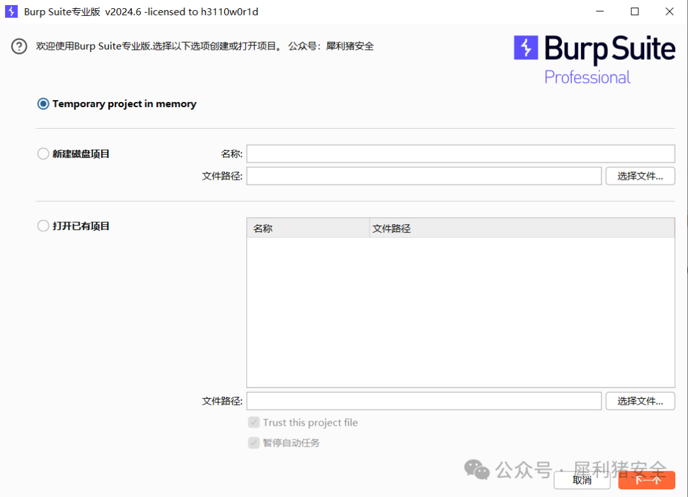The width and height of the screenshot is (688, 497).
Task: Click the 文件路径 column header in table
Action: [522, 228]
